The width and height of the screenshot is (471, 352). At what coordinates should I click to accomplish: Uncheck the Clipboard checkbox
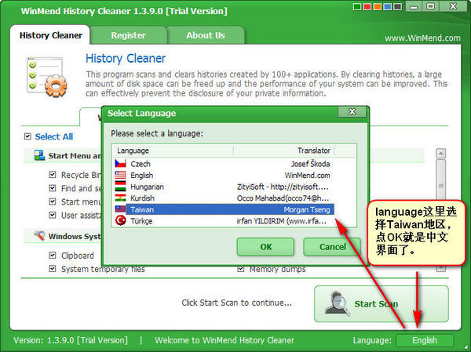[x=53, y=256]
